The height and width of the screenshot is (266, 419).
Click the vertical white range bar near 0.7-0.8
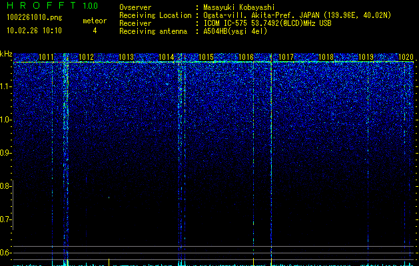point(13,205)
